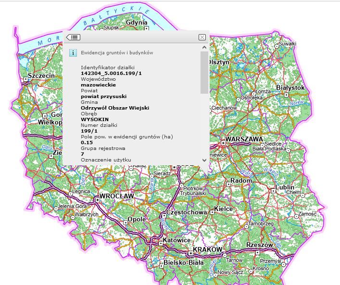The height and width of the screenshot is (285, 340).
Task: Click the Katowice city marker on map
Action: [x=161, y=243]
